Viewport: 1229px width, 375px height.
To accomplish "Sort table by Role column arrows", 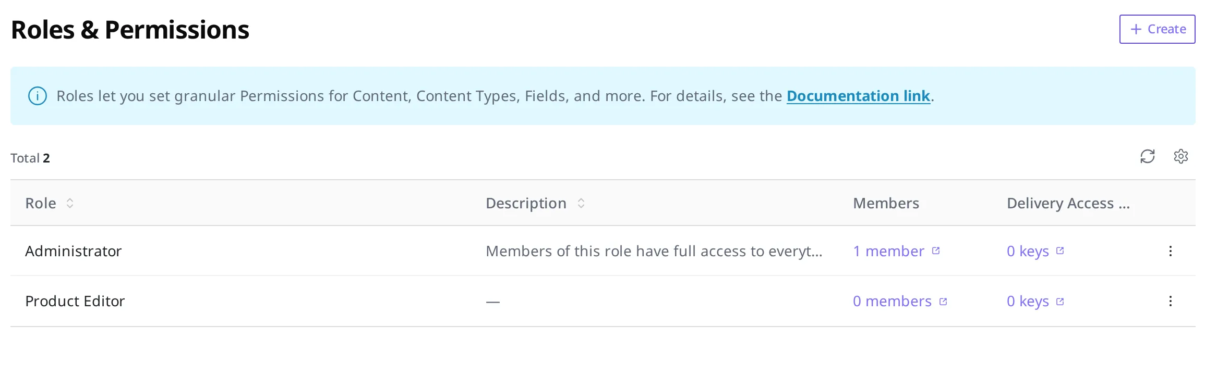I will point(70,203).
